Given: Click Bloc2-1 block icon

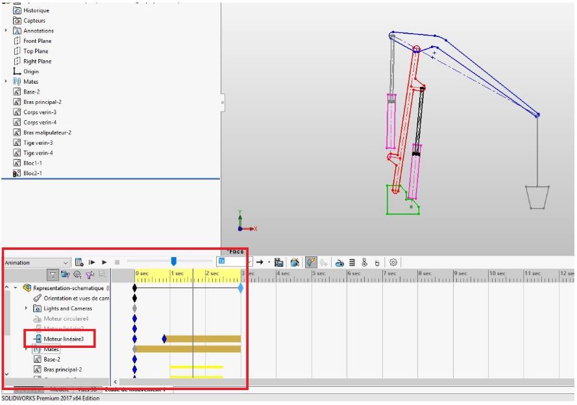Looking at the screenshot, I should pos(17,173).
